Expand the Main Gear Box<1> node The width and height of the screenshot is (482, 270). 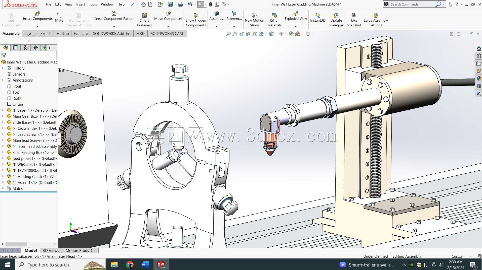point(3,116)
